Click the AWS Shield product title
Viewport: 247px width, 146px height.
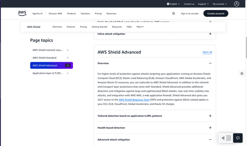pos(34,27)
